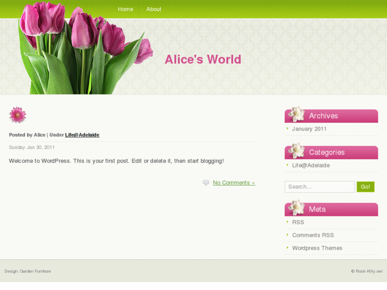Click the Meta widget heading
This screenshot has width=387, height=290.
point(331,210)
